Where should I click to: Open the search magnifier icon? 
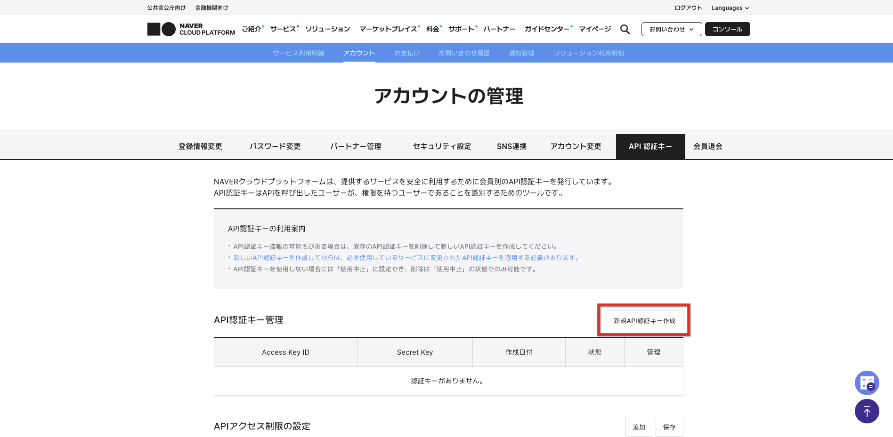click(625, 29)
